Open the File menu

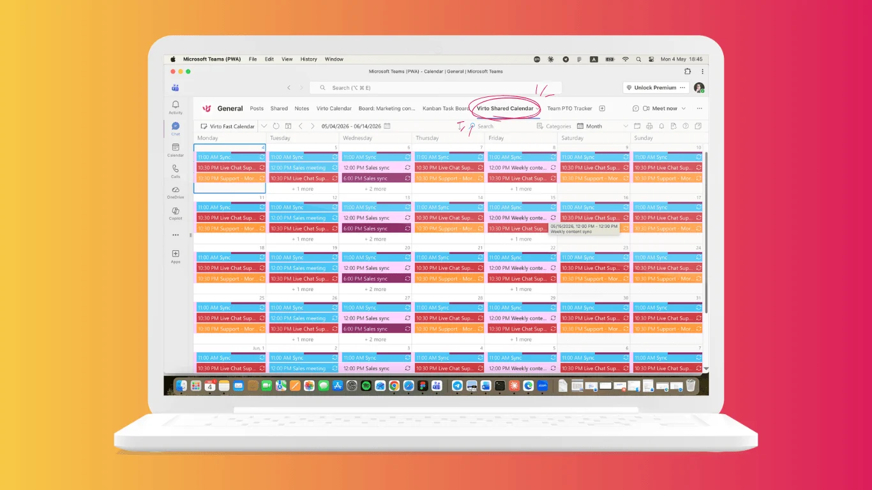click(x=253, y=59)
